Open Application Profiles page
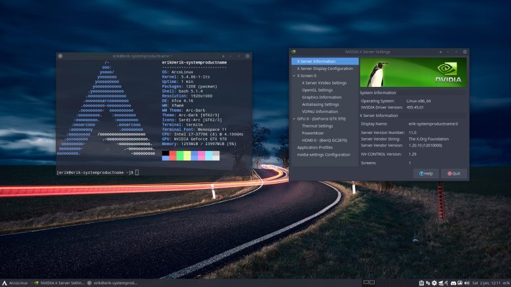Viewport: 511px width, 287px height. coord(315,147)
